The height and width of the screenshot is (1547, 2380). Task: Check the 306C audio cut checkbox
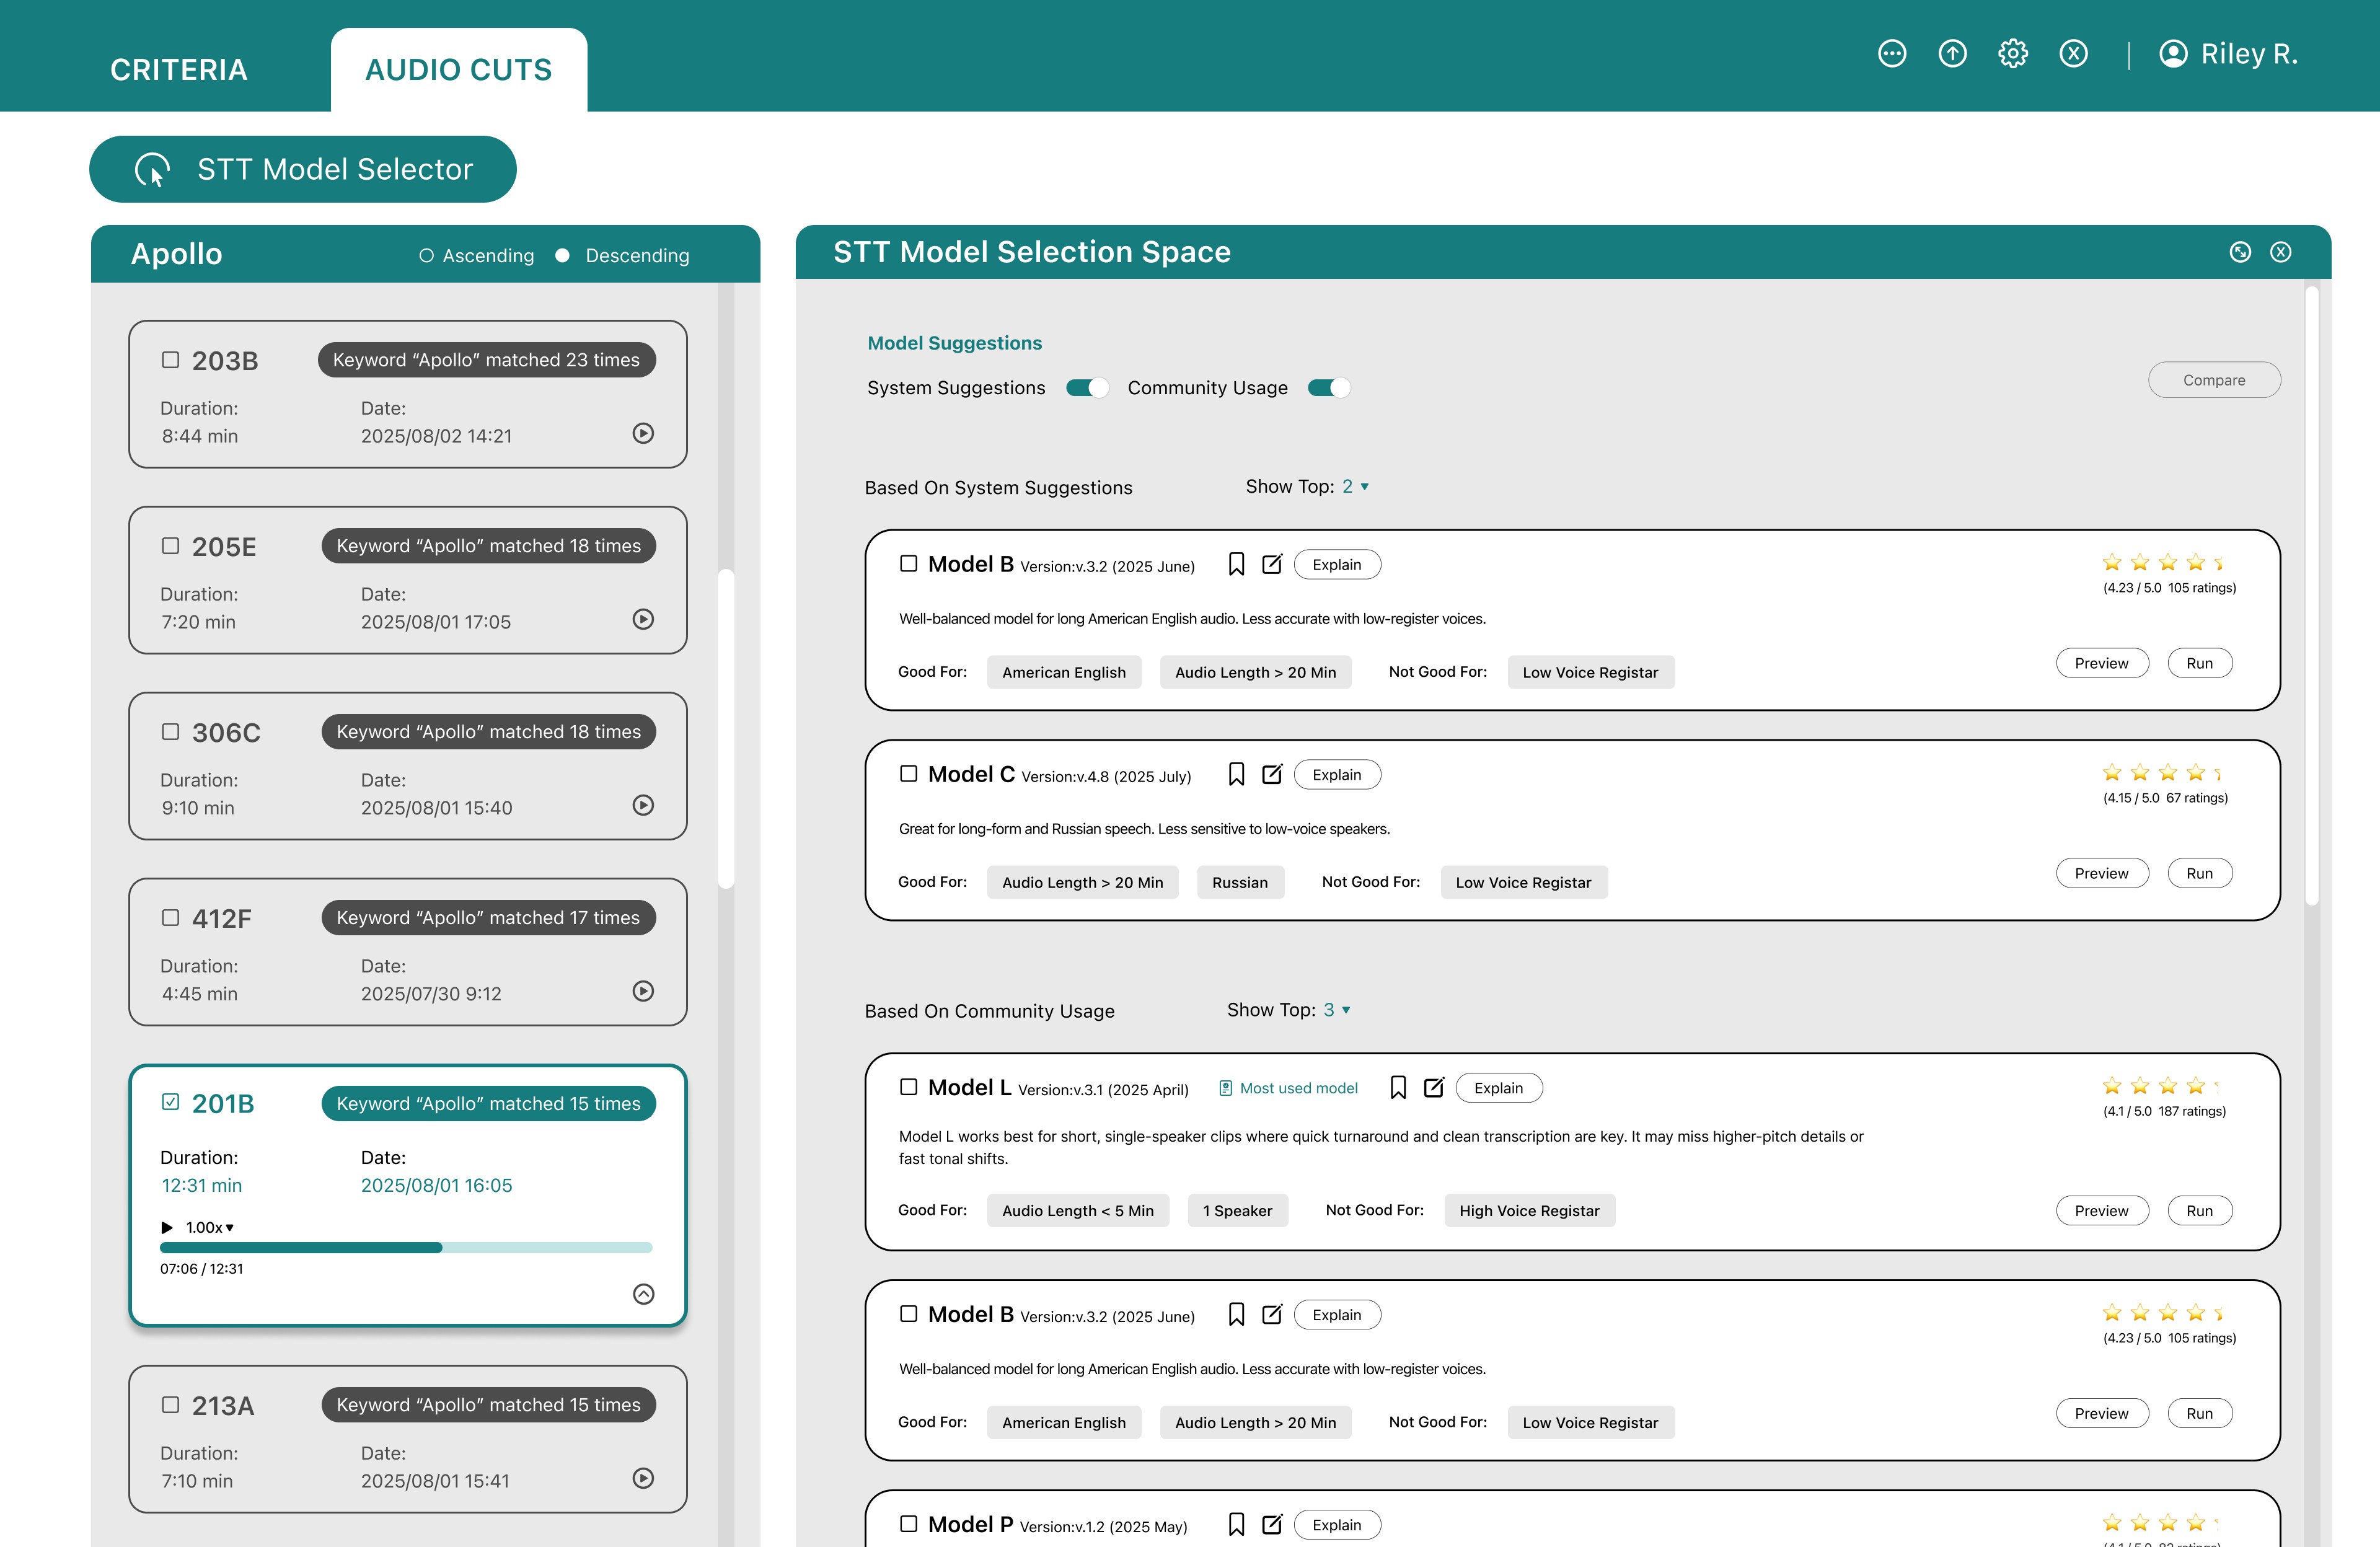pyautogui.click(x=171, y=732)
